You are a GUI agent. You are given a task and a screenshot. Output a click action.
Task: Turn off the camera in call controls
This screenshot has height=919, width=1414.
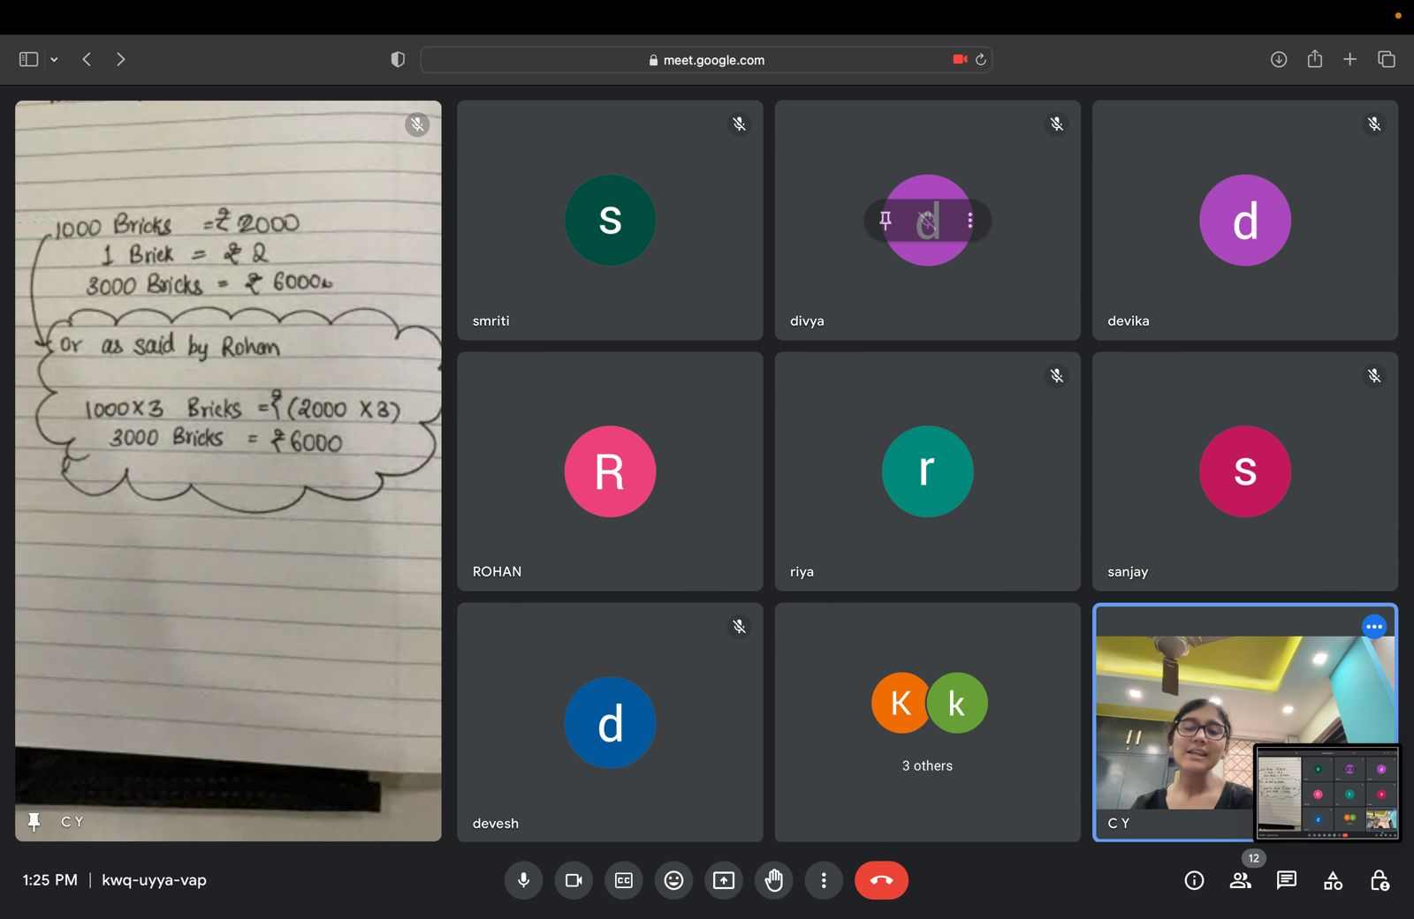(574, 880)
